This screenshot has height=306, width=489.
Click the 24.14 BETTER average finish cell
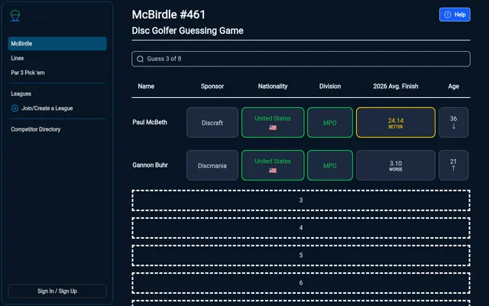[396, 122]
